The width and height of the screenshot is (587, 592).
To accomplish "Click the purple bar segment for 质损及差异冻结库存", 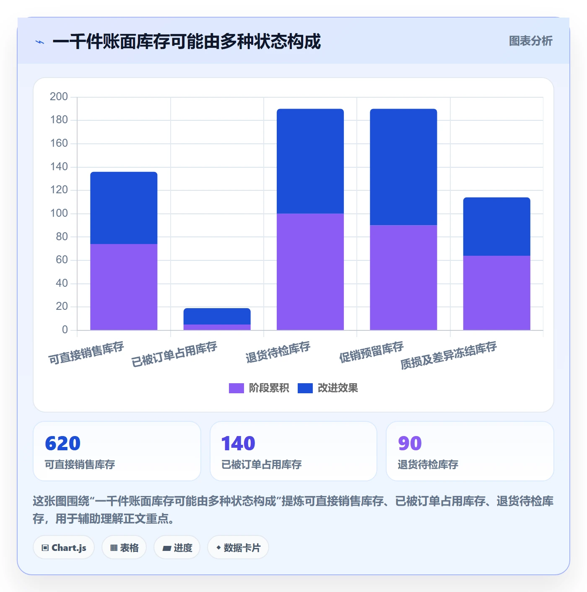I will point(497,293).
